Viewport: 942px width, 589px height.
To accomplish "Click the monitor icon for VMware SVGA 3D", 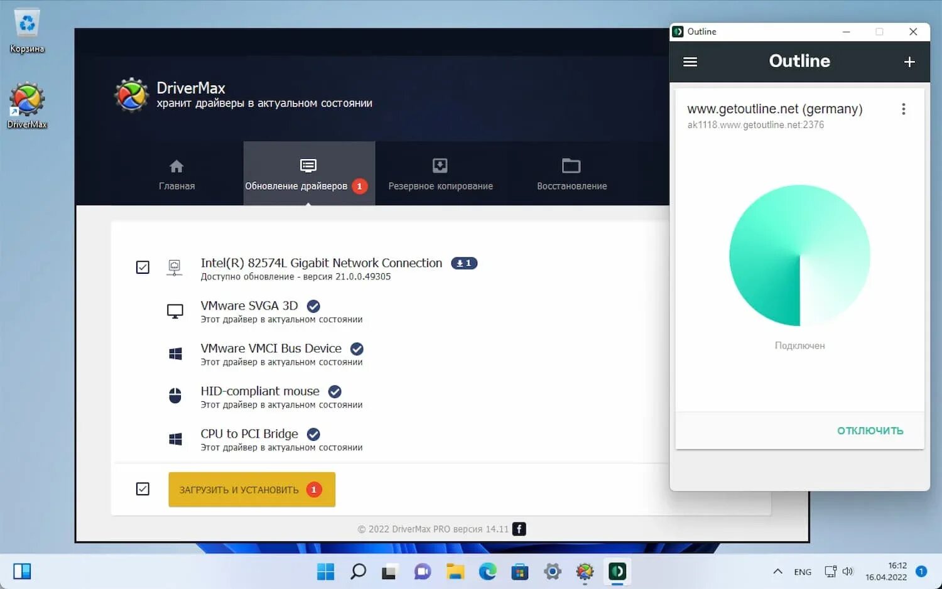I will coord(175,311).
